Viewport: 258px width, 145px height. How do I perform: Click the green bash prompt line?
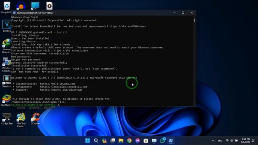(x=35, y=105)
